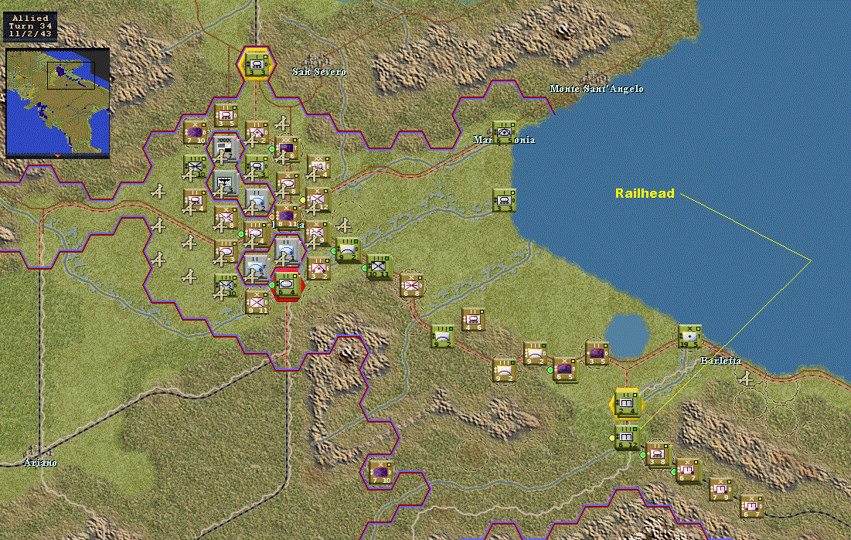851x540 pixels.
Task: Click the 10-11 infantry regiment unit
Action: pyautogui.click(x=379, y=267)
